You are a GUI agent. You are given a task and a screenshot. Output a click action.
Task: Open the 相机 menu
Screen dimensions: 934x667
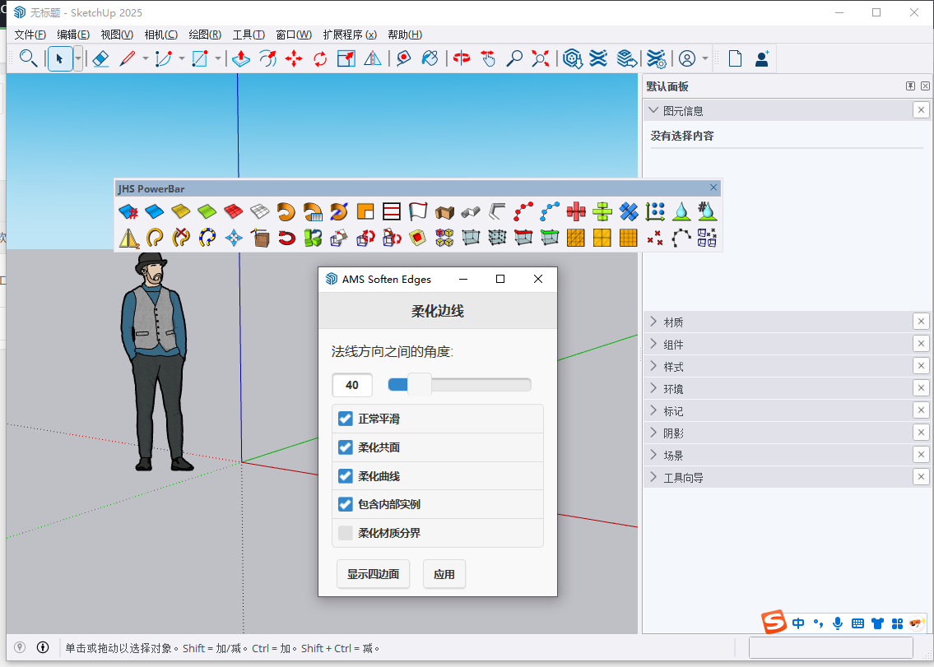(x=160, y=35)
